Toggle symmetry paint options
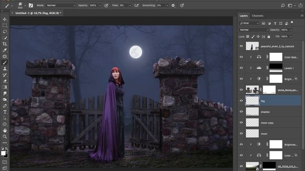The width and height of the screenshot is (305, 171). point(182,5)
